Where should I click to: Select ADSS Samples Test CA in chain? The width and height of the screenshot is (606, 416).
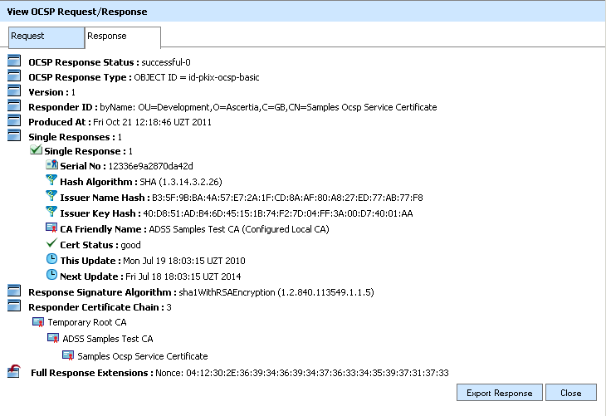point(107,338)
